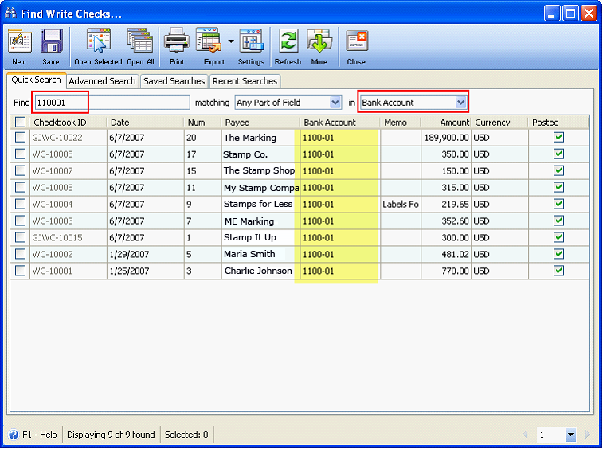603x449 pixels.
Task: Sort by the Memo column header
Action: tap(401, 123)
